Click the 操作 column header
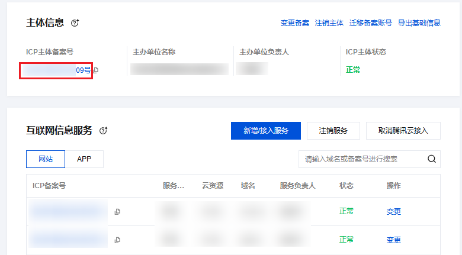The image size is (462, 255). click(394, 186)
